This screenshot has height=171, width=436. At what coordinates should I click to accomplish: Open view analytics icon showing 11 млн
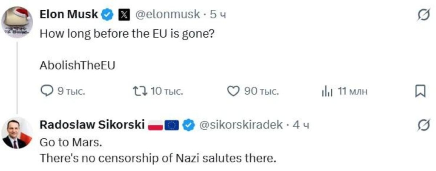pyautogui.click(x=327, y=91)
